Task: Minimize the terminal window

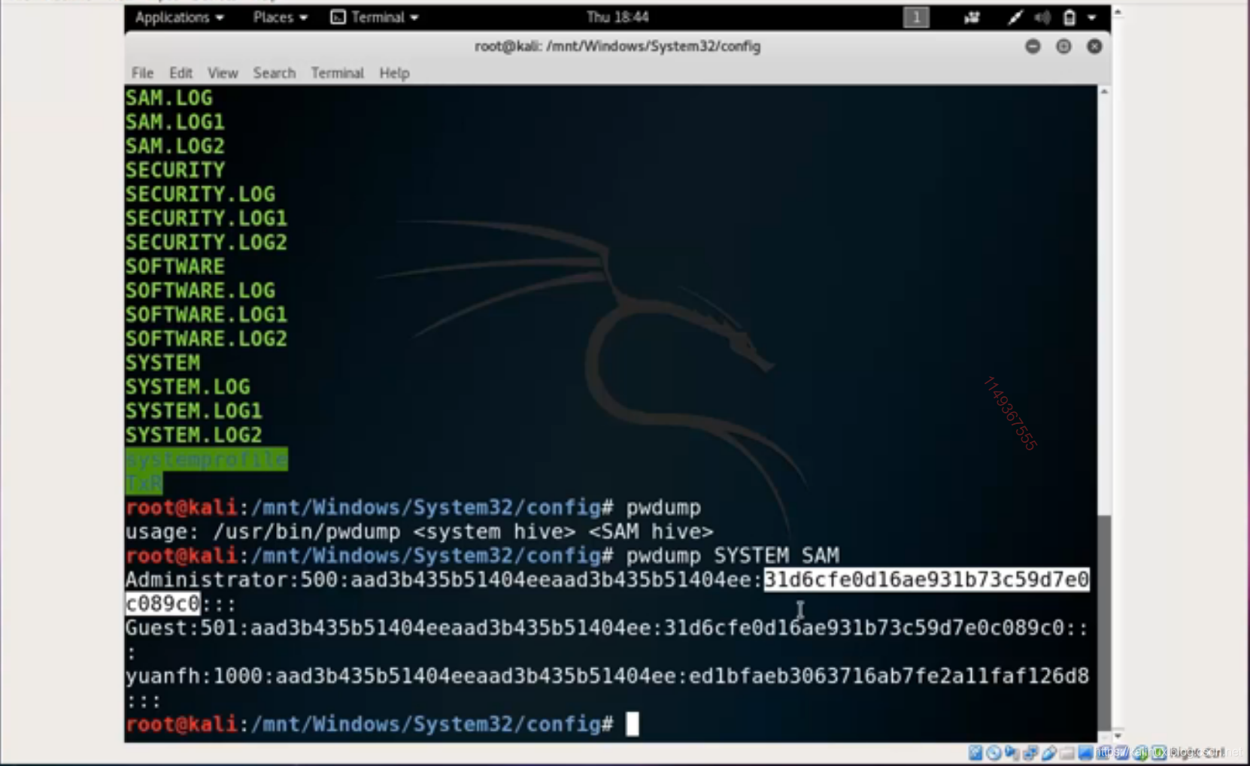Action: [1033, 47]
